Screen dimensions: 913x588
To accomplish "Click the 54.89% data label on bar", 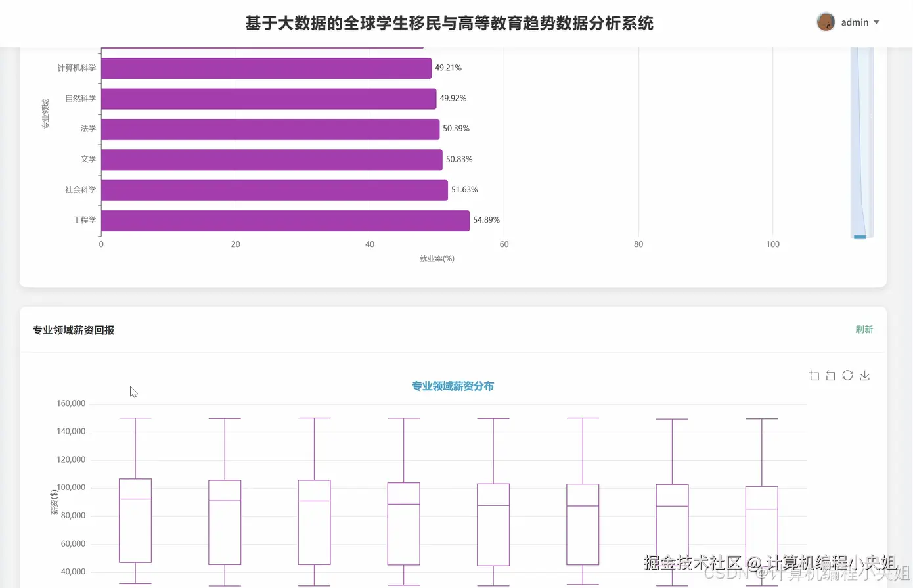I will pos(485,220).
